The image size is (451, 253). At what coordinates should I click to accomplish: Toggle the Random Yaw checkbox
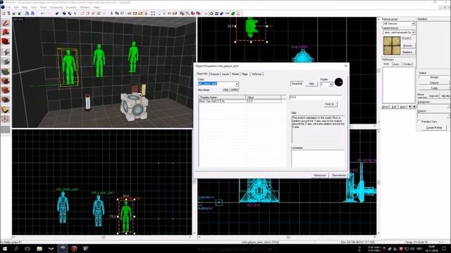(419, 122)
